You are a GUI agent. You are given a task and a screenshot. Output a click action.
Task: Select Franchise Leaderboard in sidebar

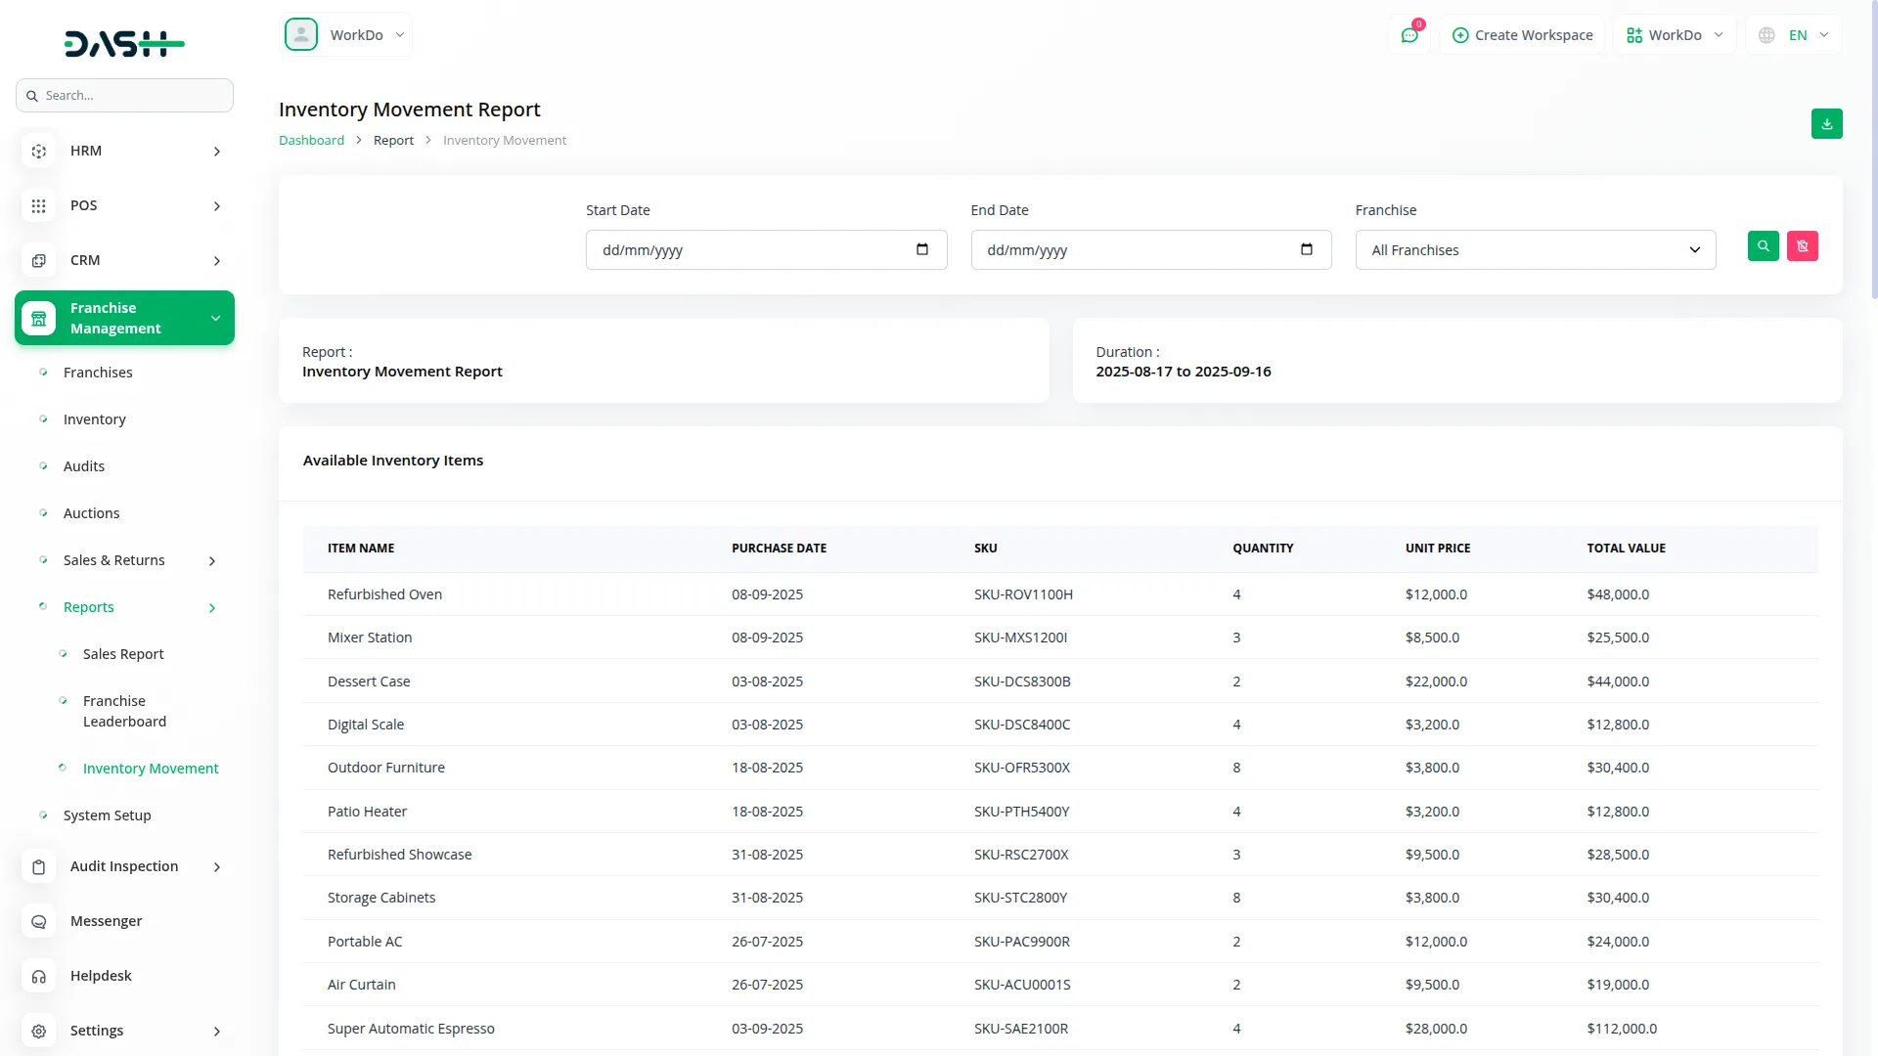pos(124,712)
